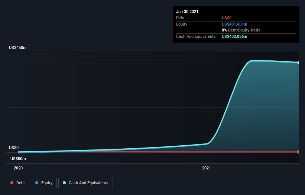Viewport: 305px width, 195px height.
Task: Click the US$402.836m cash value
Action: [x=234, y=36]
